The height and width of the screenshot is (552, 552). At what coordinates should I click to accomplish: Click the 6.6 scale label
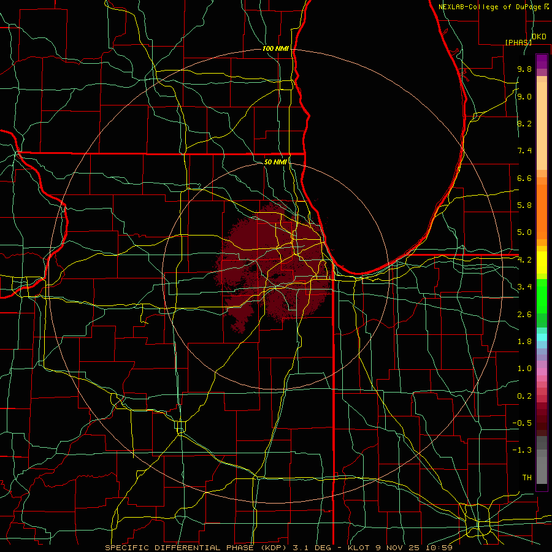524,178
